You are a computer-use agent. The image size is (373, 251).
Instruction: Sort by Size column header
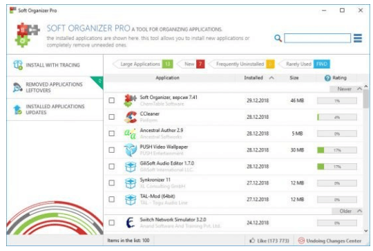(294, 78)
